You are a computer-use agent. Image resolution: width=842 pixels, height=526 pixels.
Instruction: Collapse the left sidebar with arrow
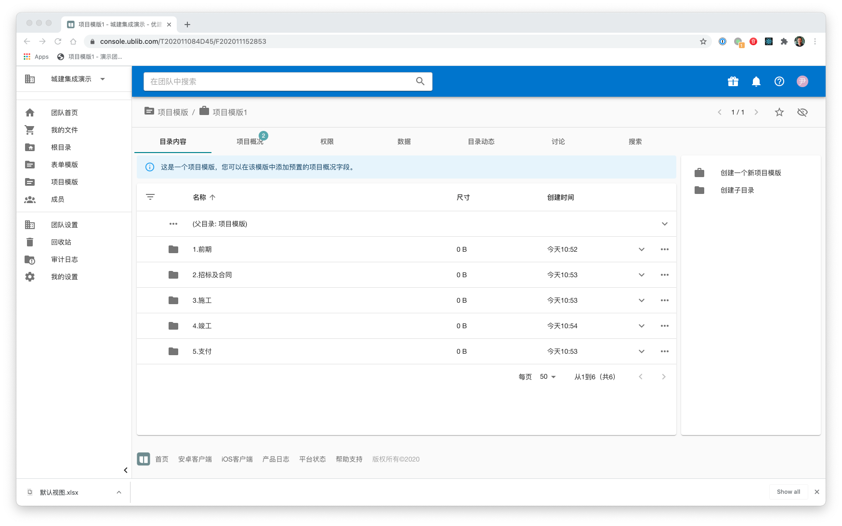pyautogui.click(x=125, y=470)
